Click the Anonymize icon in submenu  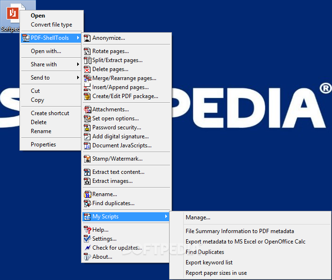click(x=87, y=38)
